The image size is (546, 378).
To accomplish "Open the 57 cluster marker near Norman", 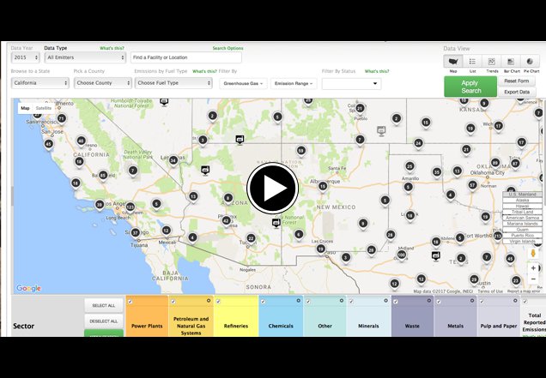I will tap(472, 185).
